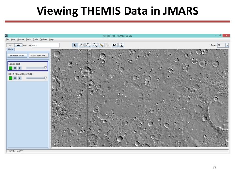Toggle P button on MOLA Shaded Relief layer
The image size is (235, 176).
pyautogui.click(x=20, y=78)
